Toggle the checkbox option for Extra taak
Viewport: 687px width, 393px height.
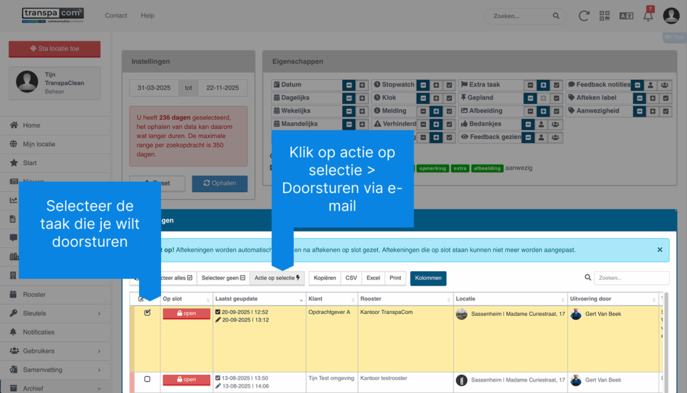[556, 85]
